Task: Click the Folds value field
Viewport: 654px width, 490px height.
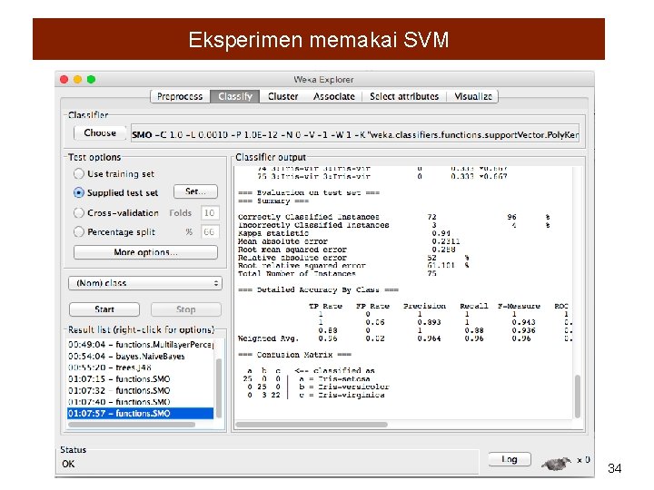Action: tap(210, 213)
